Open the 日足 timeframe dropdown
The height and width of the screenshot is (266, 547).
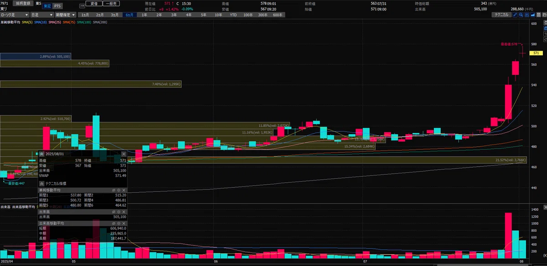[42, 15]
